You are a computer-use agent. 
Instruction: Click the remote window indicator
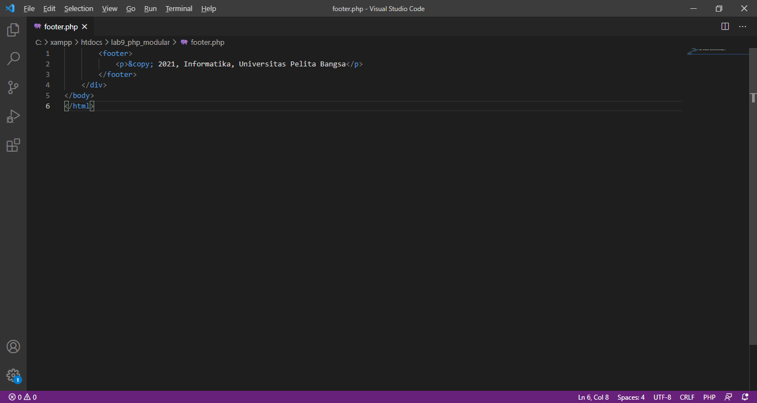point(728,397)
